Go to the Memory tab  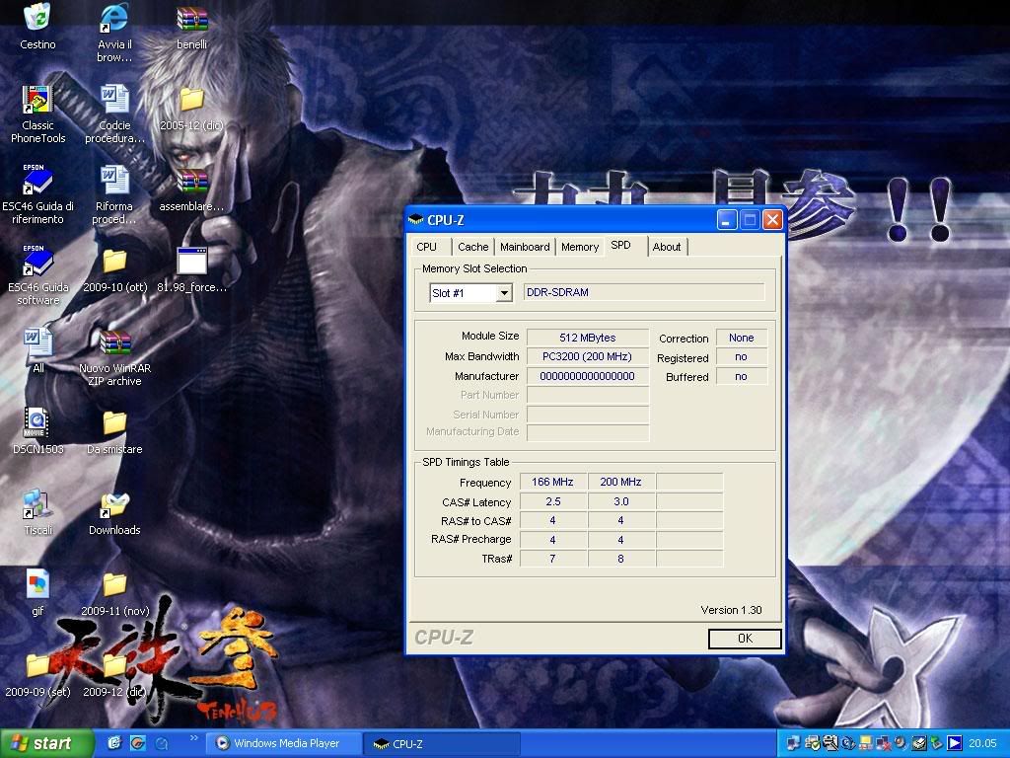pos(580,247)
